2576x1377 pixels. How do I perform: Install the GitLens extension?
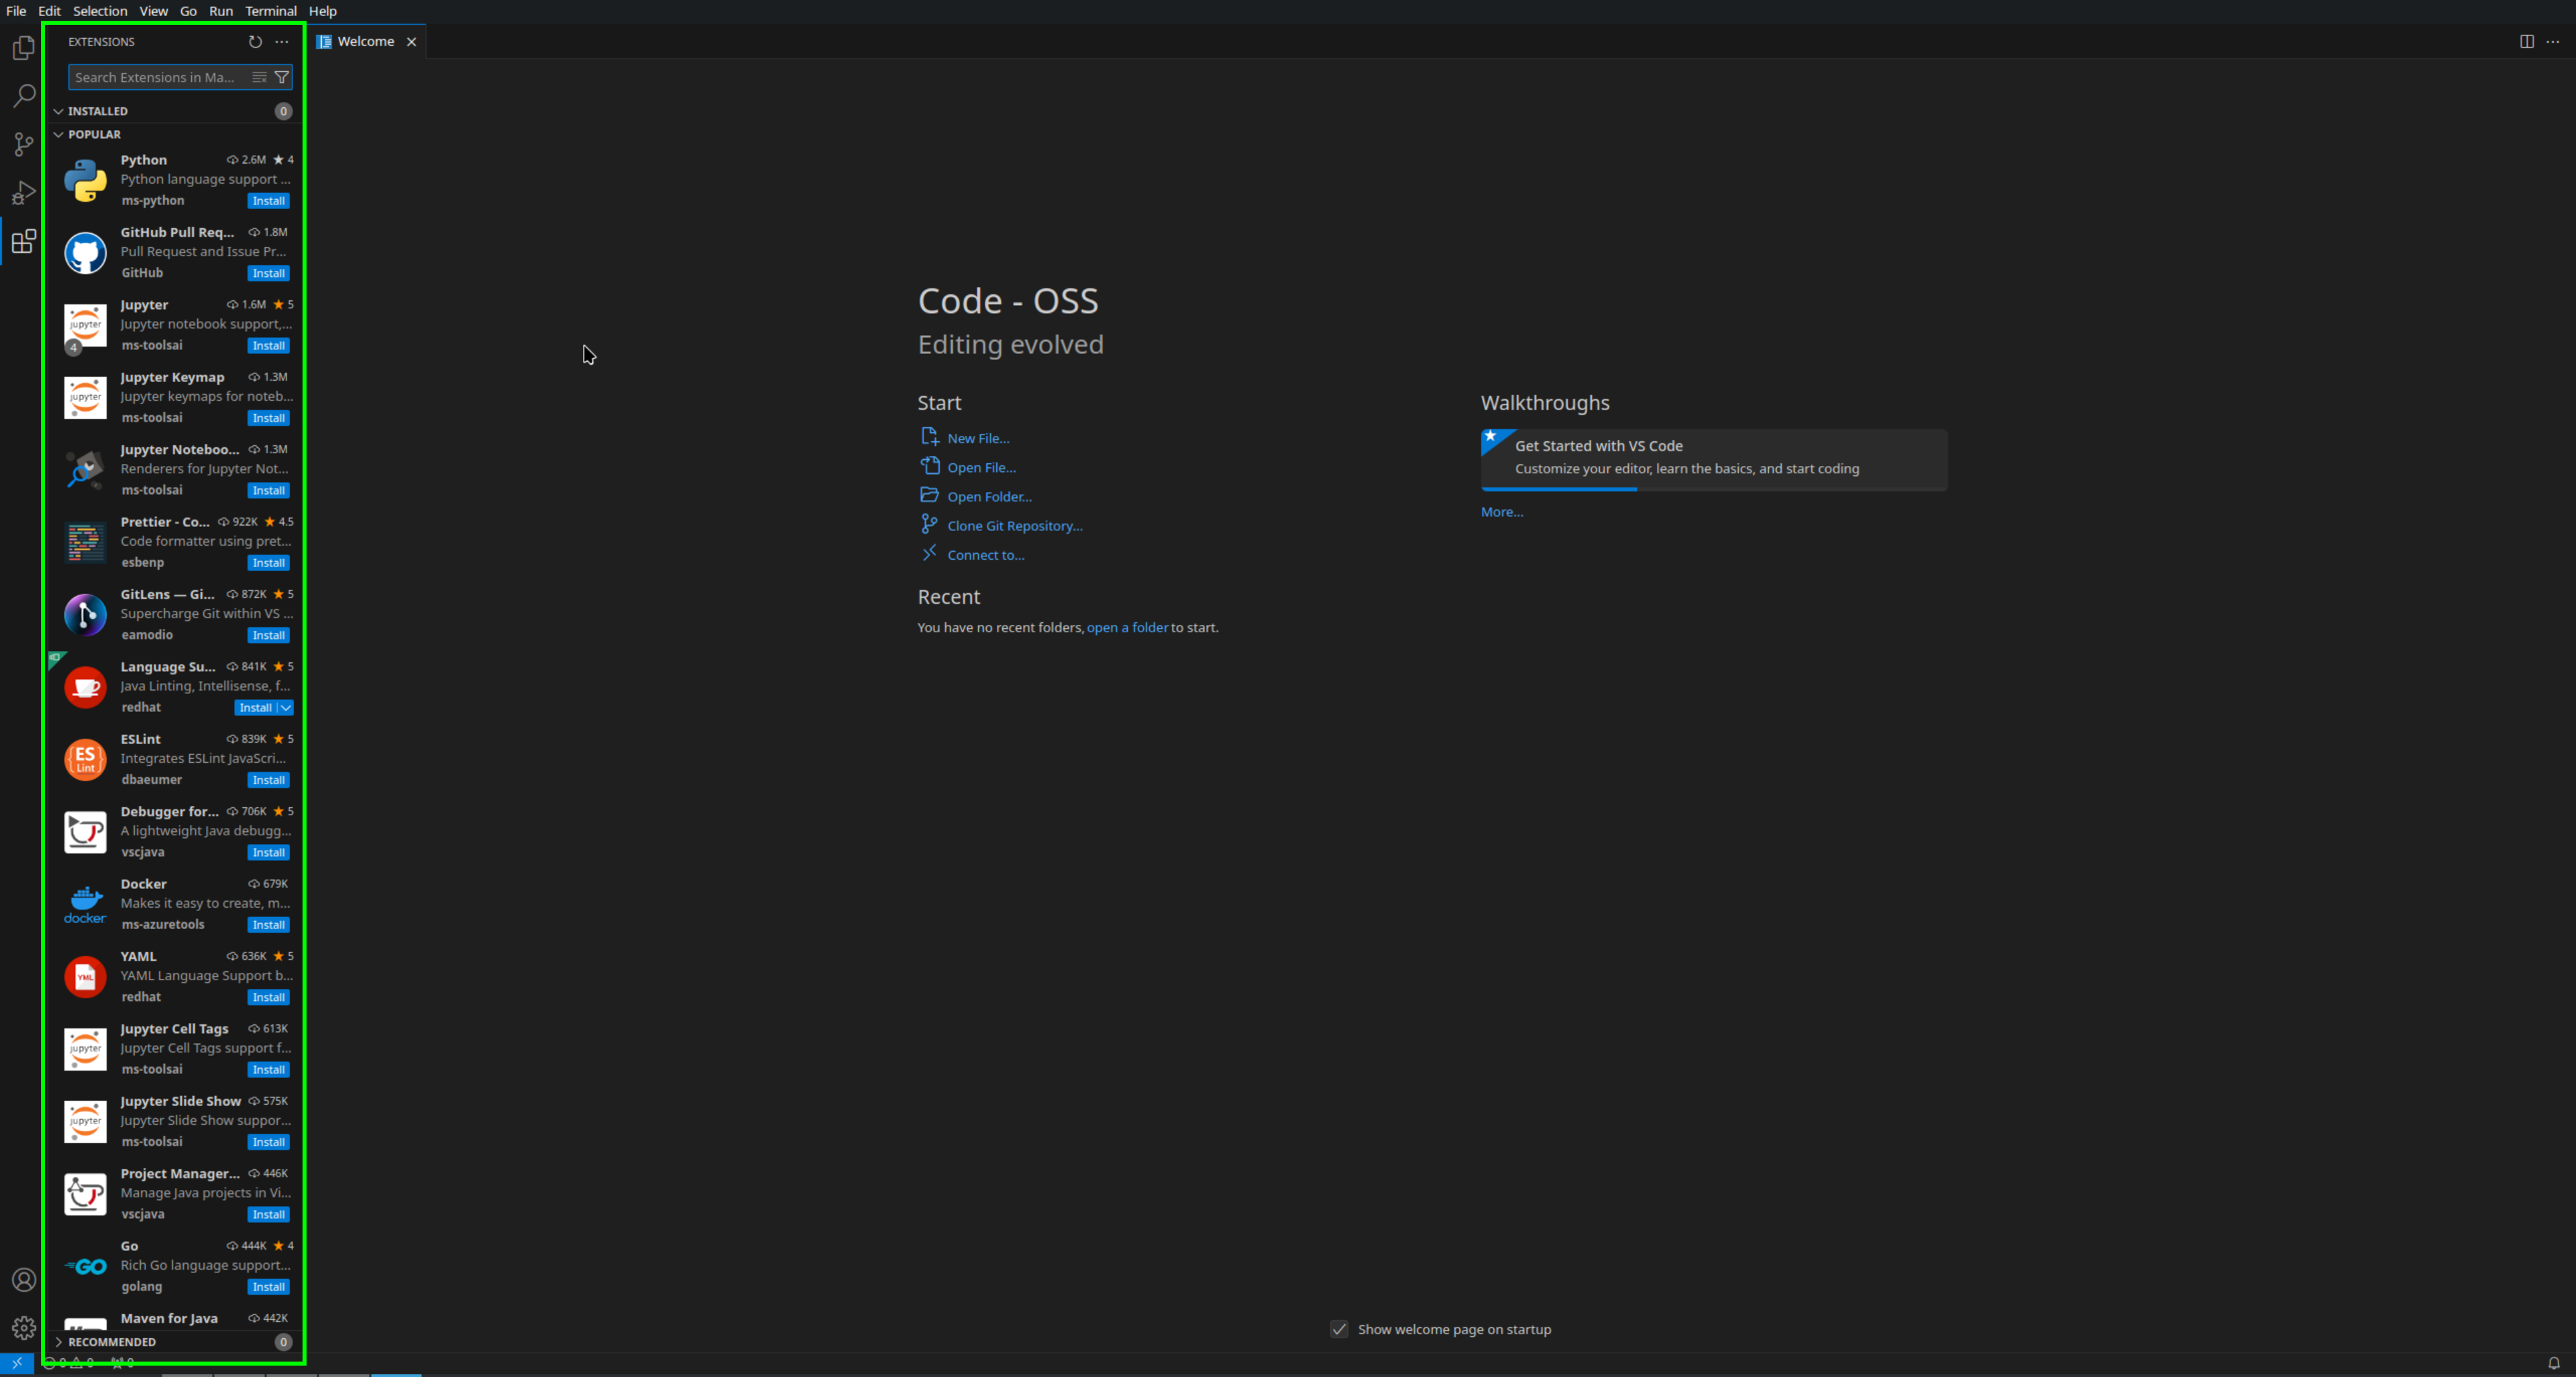coord(269,635)
